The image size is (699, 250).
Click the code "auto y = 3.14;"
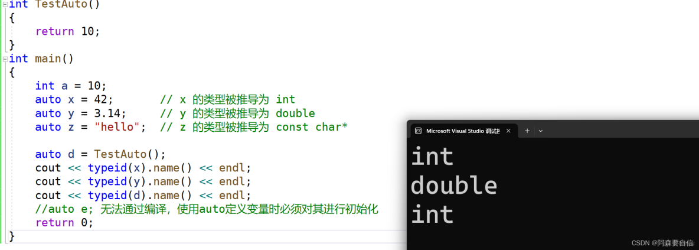tap(81, 113)
